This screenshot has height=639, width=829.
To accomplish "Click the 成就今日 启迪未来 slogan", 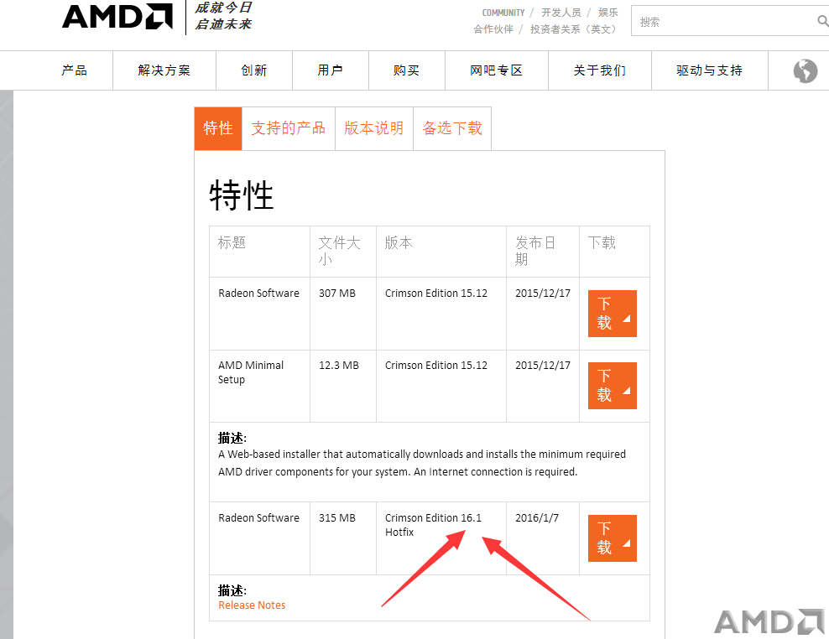I will click(223, 16).
